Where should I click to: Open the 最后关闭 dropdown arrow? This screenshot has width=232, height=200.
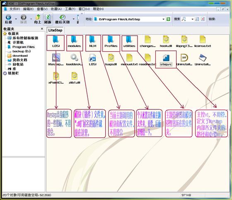[x=74, y=19]
